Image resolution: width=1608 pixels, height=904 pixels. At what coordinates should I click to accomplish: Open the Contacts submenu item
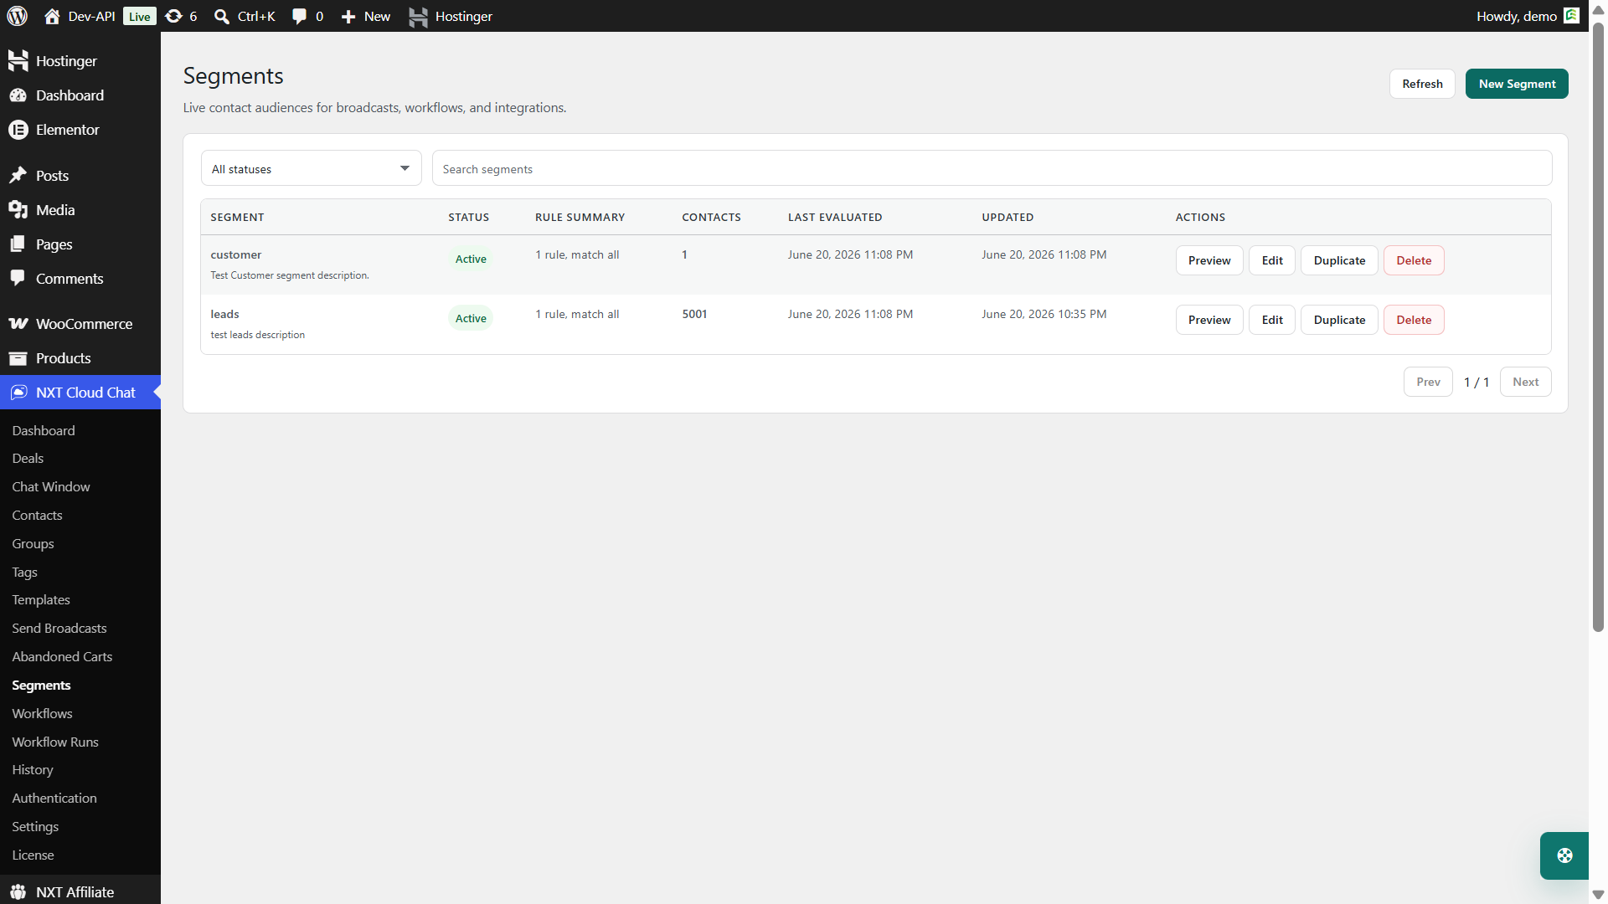click(x=37, y=515)
